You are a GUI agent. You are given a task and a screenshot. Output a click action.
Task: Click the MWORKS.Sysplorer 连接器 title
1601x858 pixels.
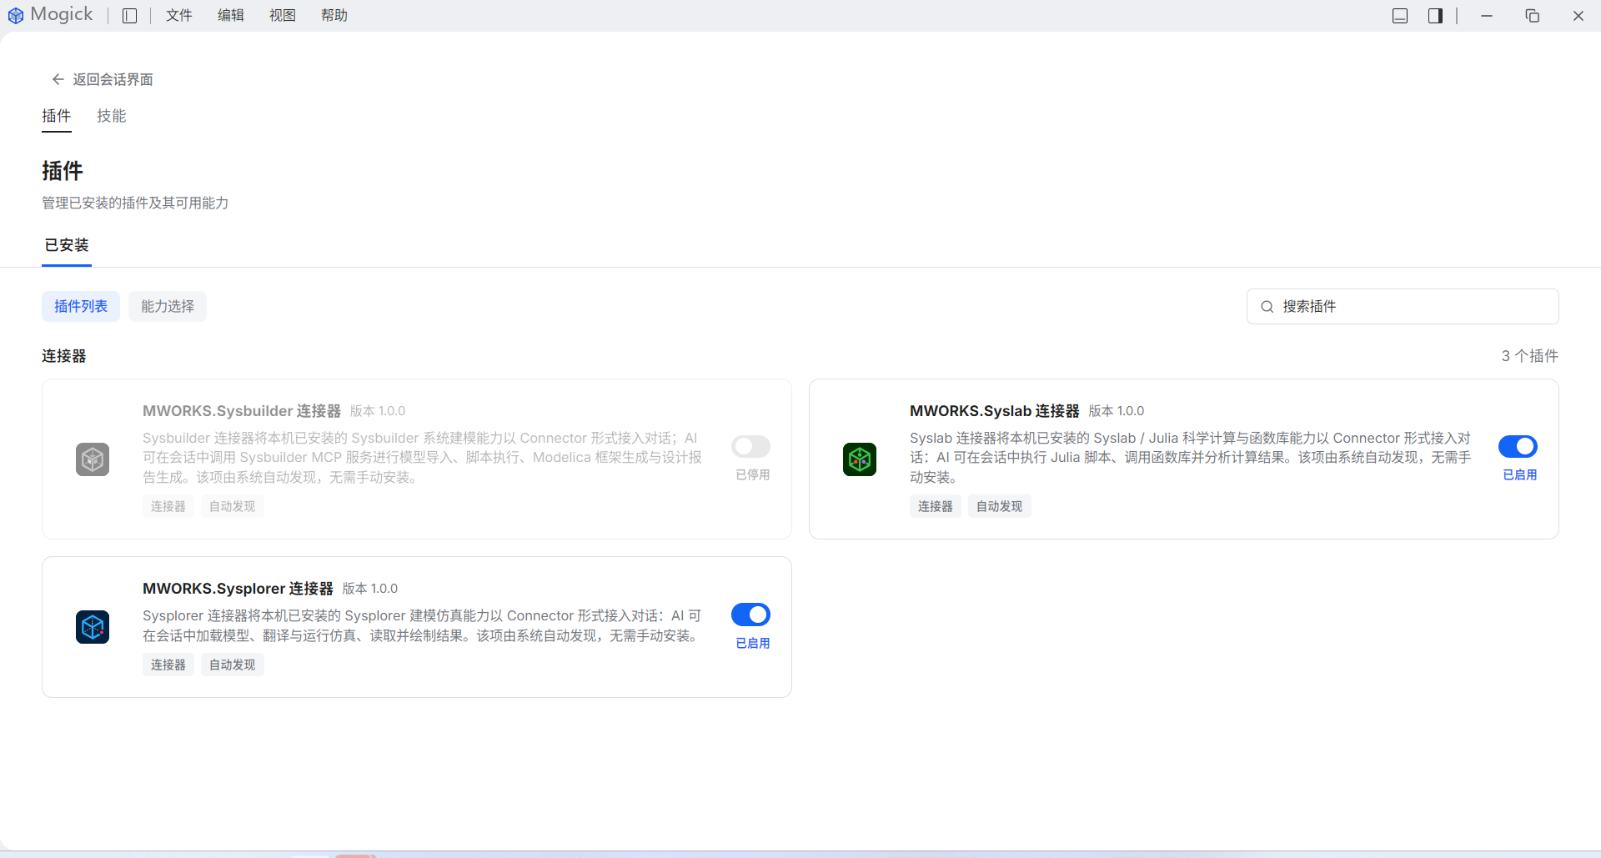click(238, 589)
